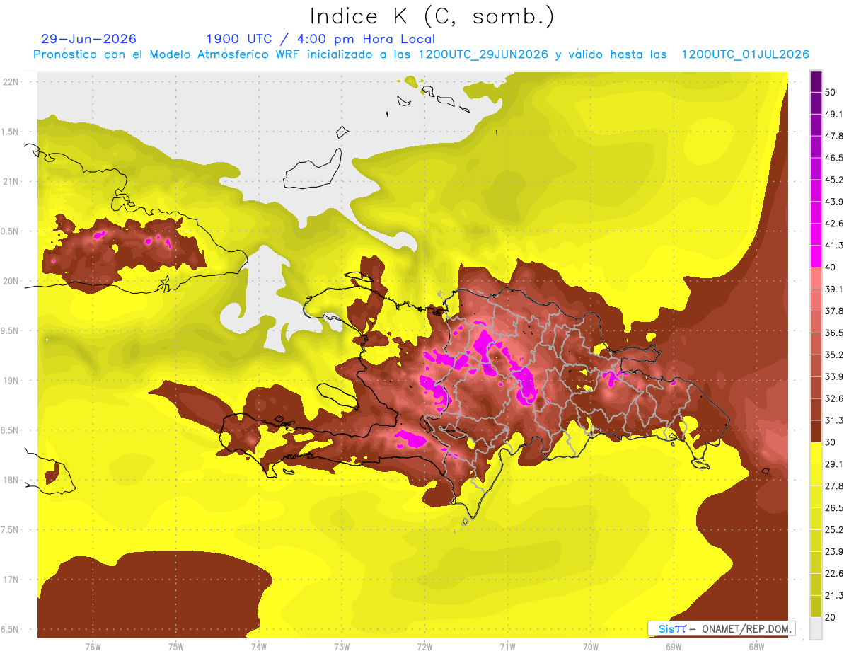Pick the magenta legend swatch between 40 and 41.3
849x656 pixels.
(816, 256)
